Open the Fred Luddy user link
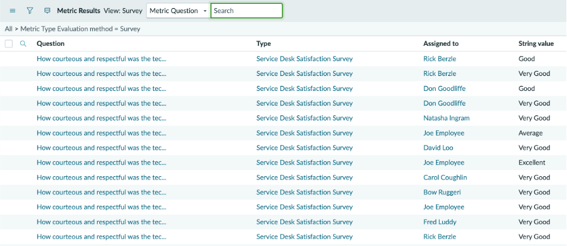The height and width of the screenshot is (246, 567). (440, 222)
